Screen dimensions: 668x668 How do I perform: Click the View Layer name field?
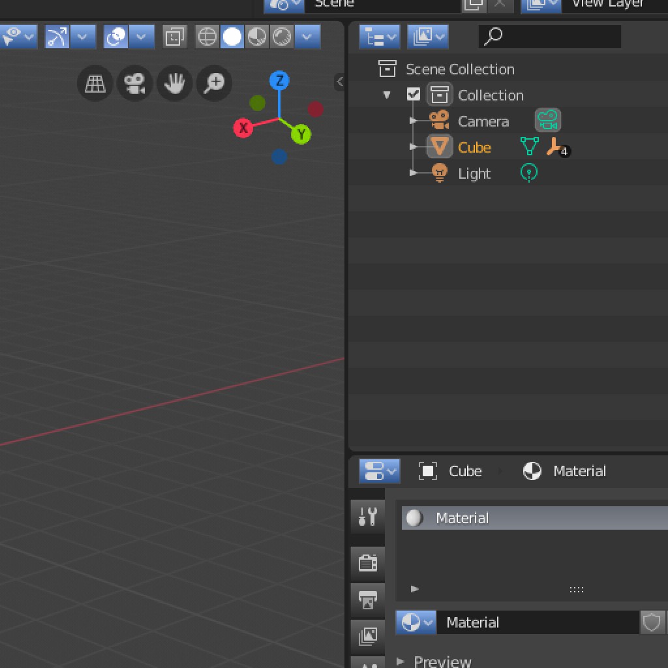click(x=607, y=3)
